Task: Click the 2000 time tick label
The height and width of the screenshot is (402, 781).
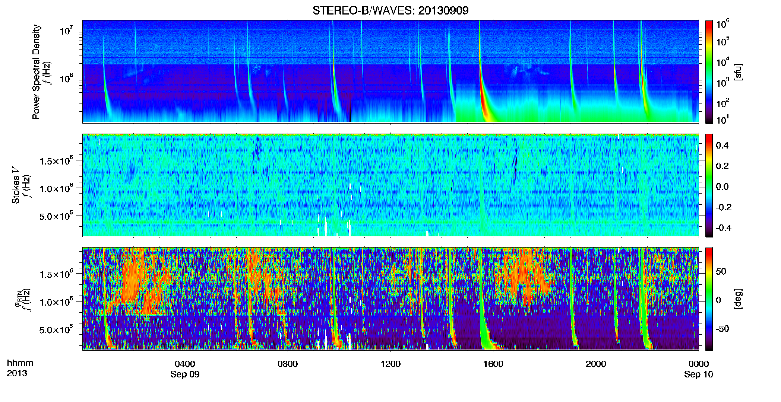Action: pos(596,364)
